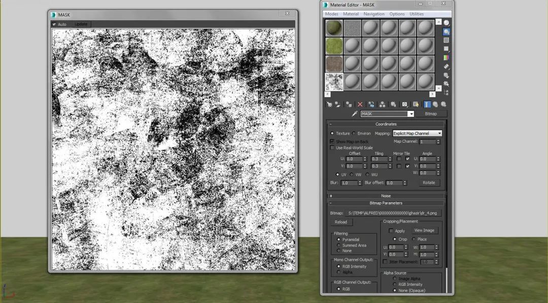Click the red X Reset Map icon
This screenshot has height=303, width=548.
[360, 104]
